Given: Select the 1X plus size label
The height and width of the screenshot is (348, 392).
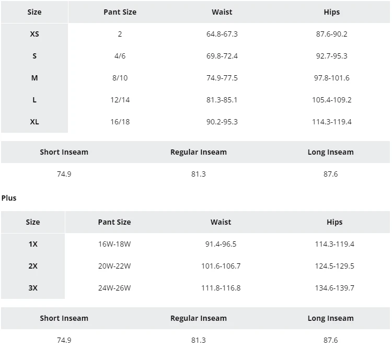Looking at the screenshot, I should pyautogui.click(x=33, y=244).
